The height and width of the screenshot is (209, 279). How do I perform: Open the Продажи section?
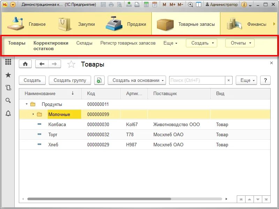pyautogui.click(x=126, y=24)
